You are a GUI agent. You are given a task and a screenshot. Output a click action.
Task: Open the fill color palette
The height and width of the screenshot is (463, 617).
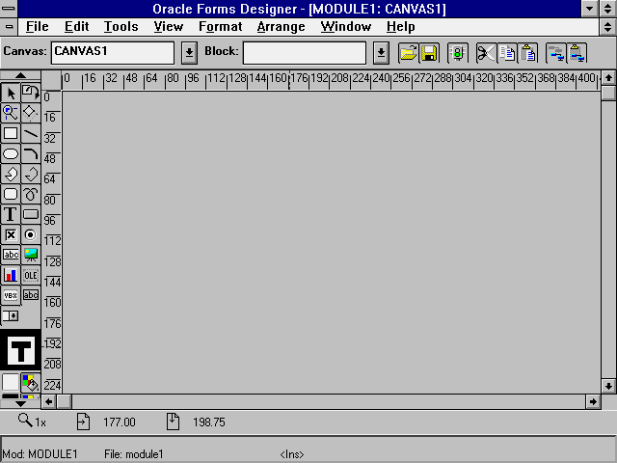coord(30,382)
